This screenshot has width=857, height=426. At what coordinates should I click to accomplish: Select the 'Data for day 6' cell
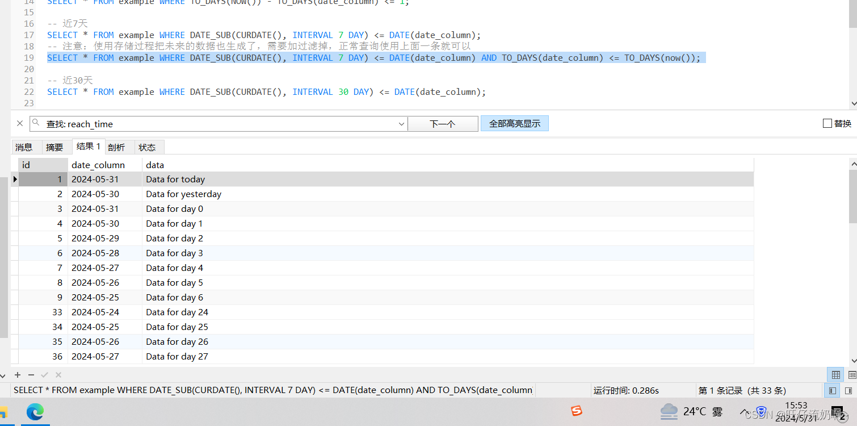point(448,298)
